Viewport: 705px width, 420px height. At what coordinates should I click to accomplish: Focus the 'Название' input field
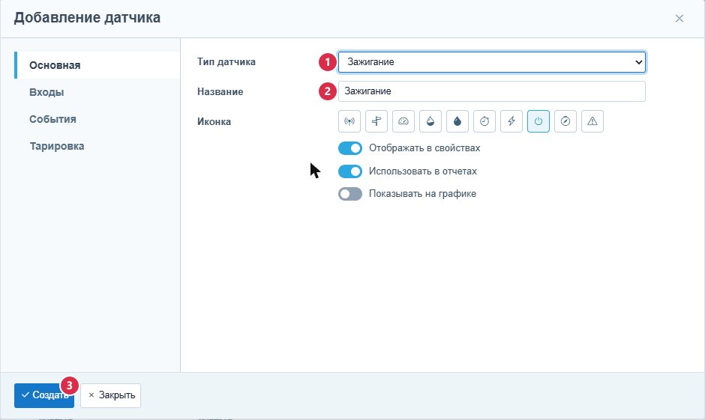point(492,91)
